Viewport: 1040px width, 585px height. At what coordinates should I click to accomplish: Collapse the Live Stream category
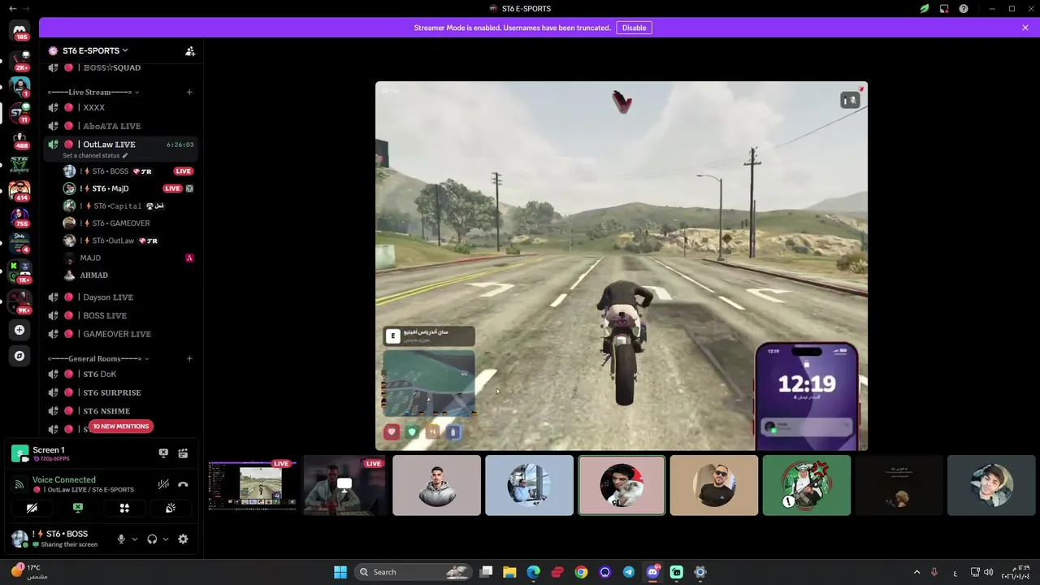(x=93, y=92)
